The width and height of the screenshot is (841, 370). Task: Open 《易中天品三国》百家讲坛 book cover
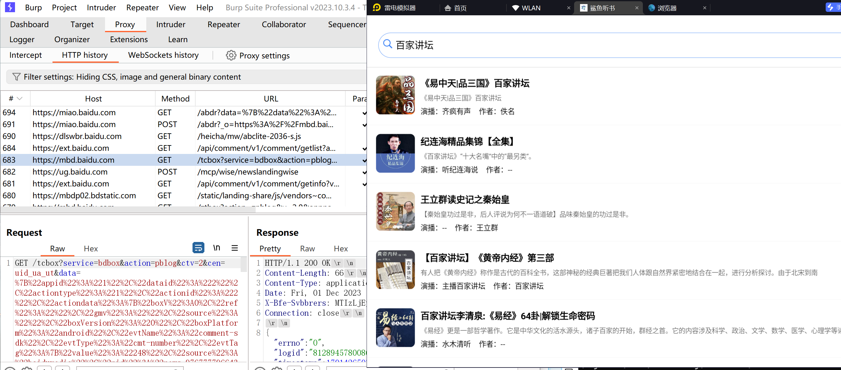tap(395, 95)
